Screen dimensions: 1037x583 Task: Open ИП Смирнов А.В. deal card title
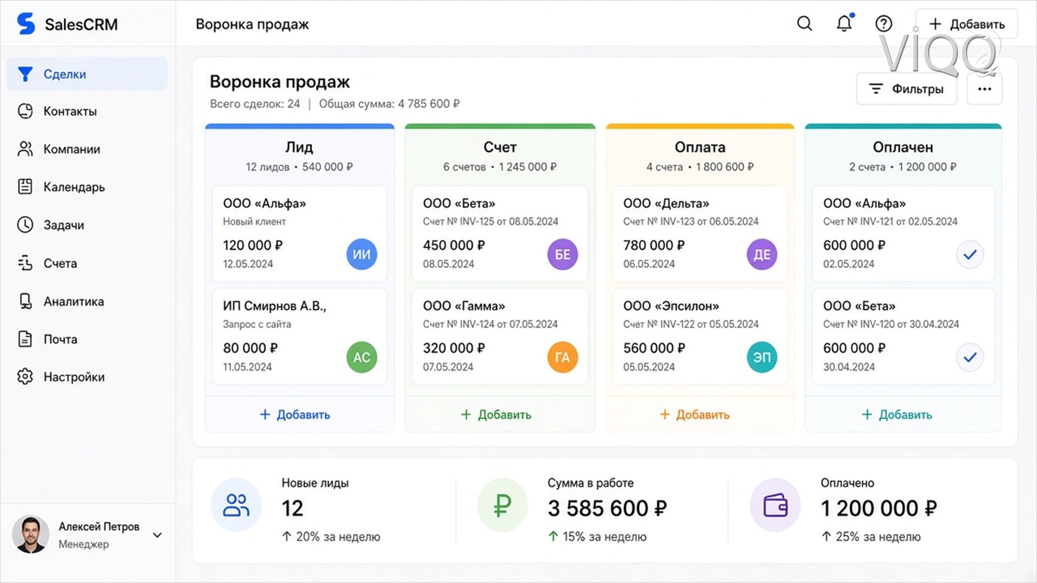275,306
